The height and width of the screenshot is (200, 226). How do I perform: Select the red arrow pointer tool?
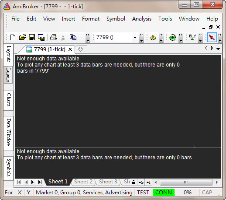(212, 37)
